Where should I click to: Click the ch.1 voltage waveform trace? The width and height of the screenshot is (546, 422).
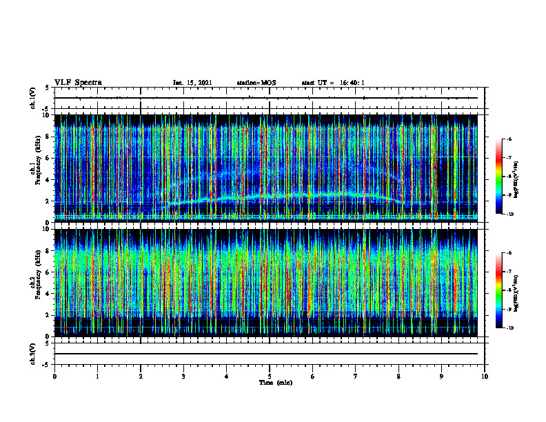click(x=266, y=98)
